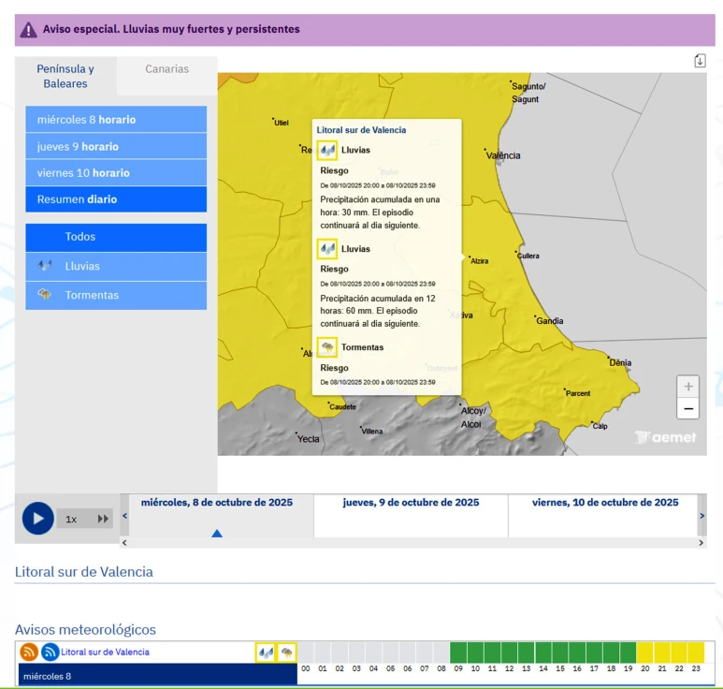Click the blue RSS feed icon

pyautogui.click(x=50, y=652)
